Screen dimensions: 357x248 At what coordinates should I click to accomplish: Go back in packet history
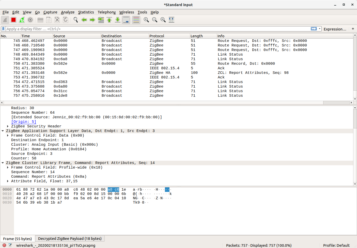click(84, 20)
